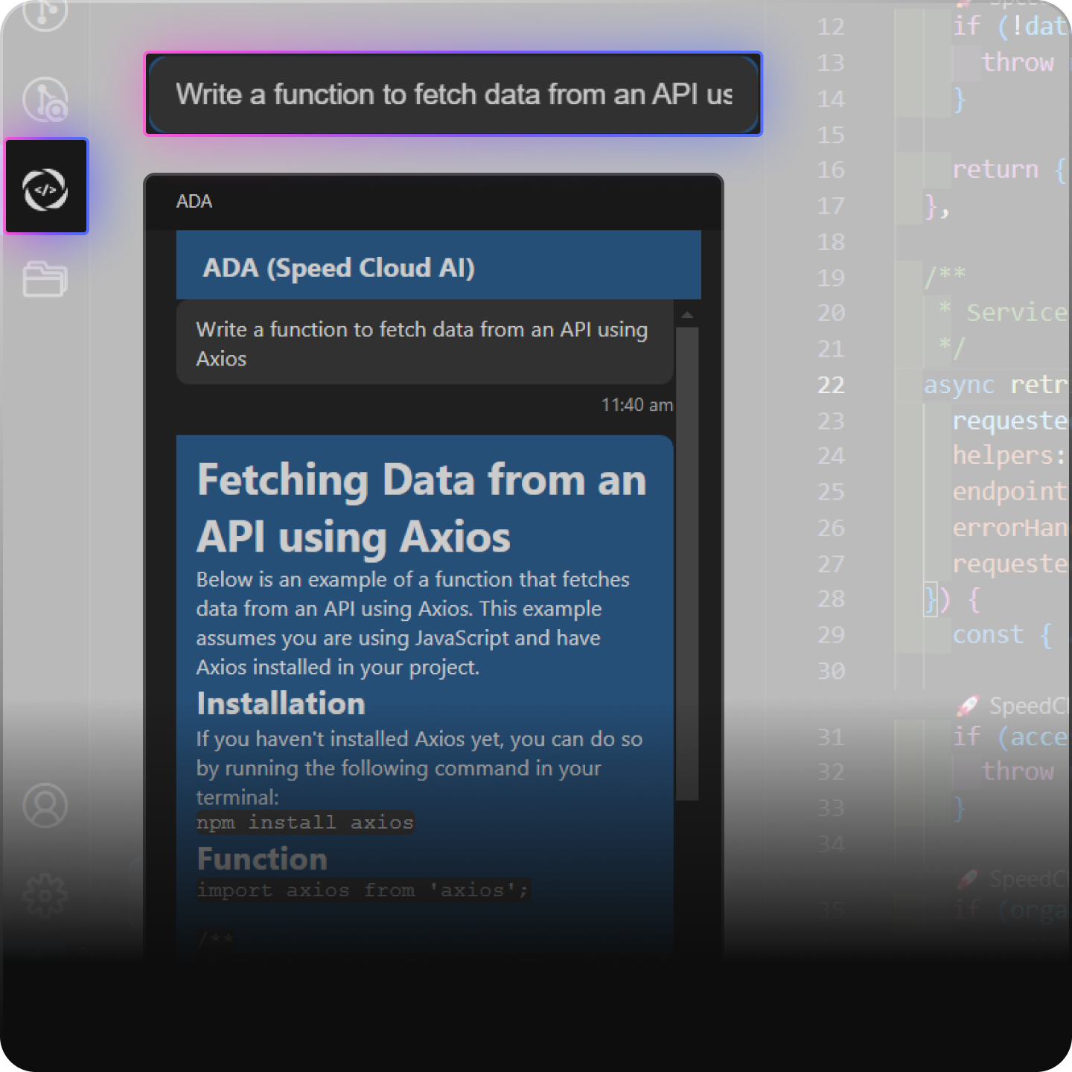Click the chat panel vertical scrollbar thumb
This screenshot has height=1072, width=1072.
point(687,564)
